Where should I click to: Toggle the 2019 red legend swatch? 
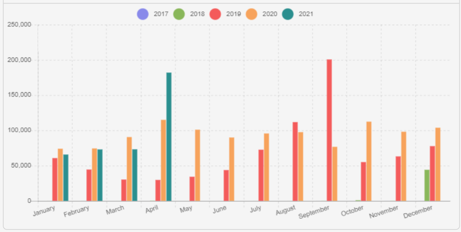215,14
